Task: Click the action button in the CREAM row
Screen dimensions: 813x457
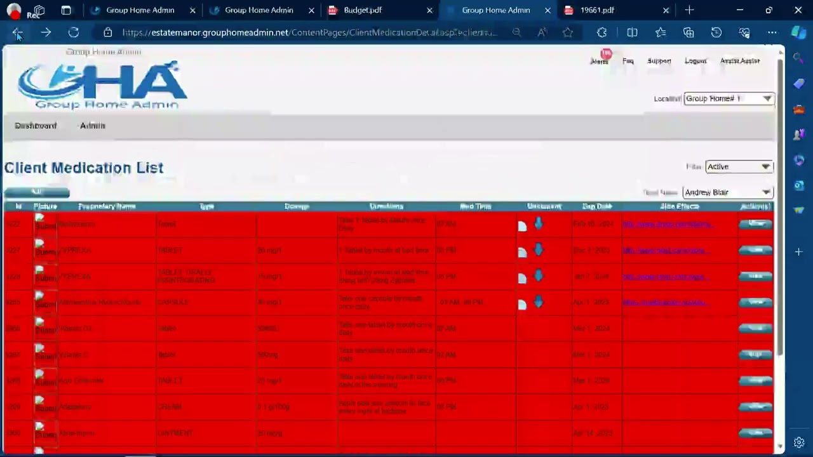Action: pos(755,406)
